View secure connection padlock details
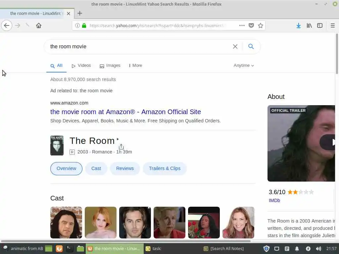Screen dimensions: 339x254 (84, 25)
